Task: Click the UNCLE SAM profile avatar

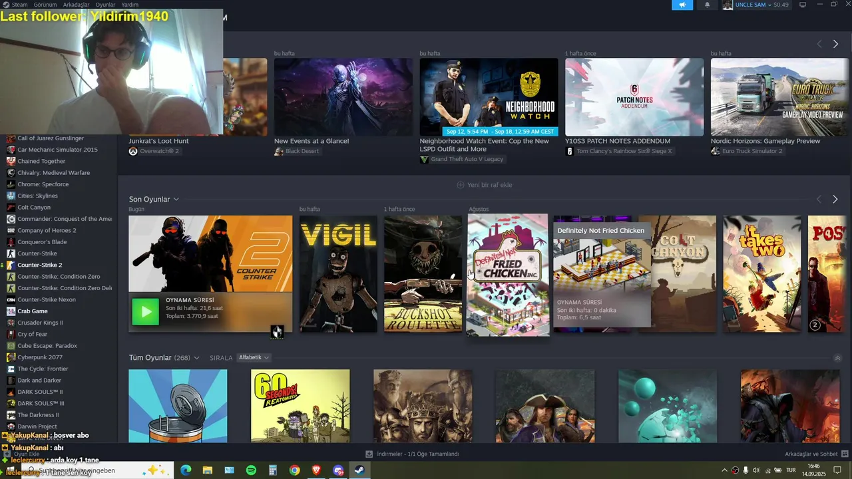Action: tap(728, 5)
